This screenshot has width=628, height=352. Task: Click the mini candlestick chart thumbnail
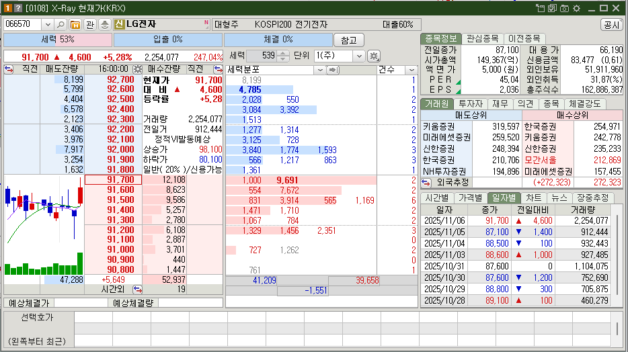click(44, 225)
